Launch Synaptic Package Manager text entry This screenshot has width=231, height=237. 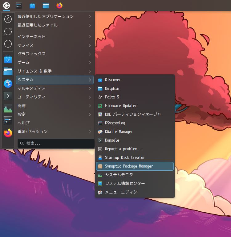pos(129,166)
